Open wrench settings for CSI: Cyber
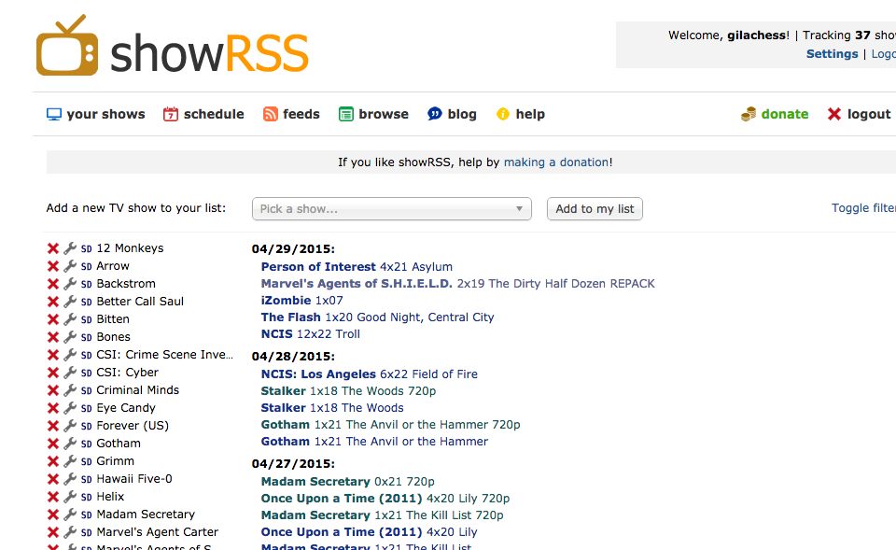The width and height of the screenshot is (896, 550). coord(70,373)
